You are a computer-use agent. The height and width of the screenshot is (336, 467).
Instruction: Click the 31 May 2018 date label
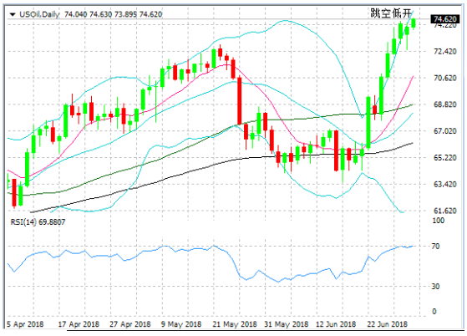[x=287, y=324]
